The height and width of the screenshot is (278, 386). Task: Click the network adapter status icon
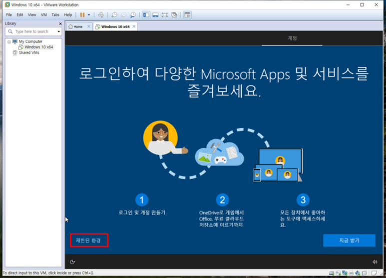[x=345, y=273]
